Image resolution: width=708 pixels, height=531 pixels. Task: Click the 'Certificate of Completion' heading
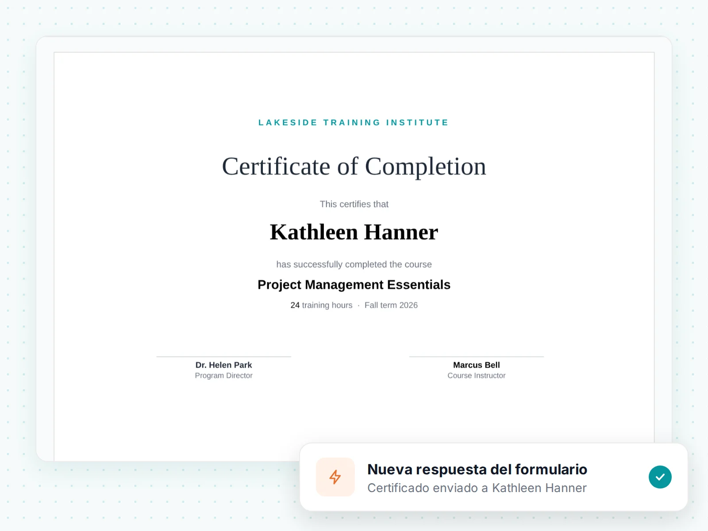354,166
